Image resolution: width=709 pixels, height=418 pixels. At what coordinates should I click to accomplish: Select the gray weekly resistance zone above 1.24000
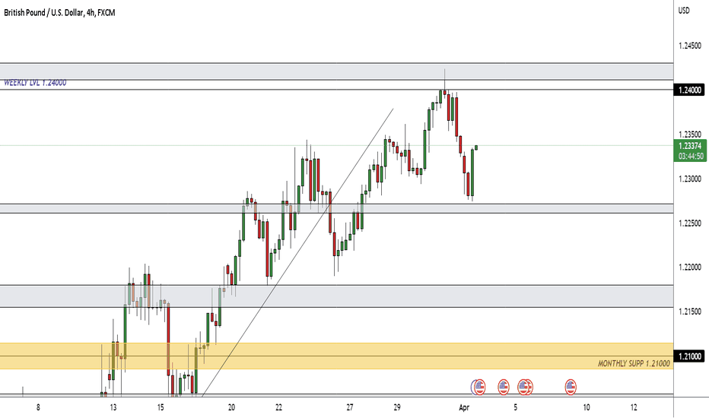tap(336, 72)
